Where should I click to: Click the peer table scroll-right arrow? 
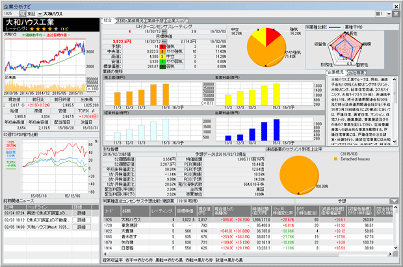pyautogui.click(x=390, y=254)
